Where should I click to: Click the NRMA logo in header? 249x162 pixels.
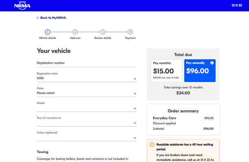22,5
